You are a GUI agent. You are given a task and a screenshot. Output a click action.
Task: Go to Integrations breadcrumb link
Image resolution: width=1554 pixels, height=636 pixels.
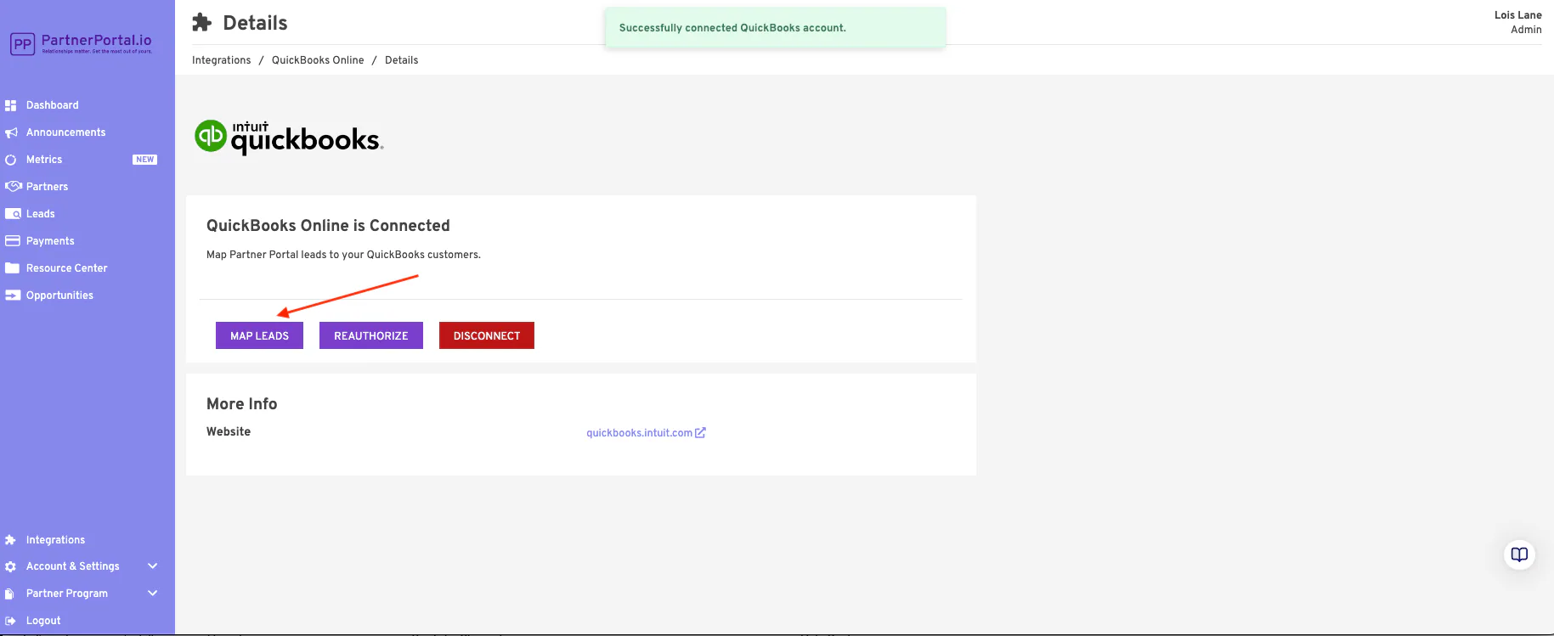pyautogui.click(x=221, y=60)
